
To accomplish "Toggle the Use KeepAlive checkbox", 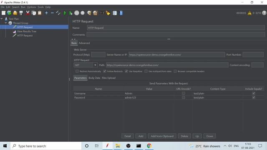I will coord(126,71).
